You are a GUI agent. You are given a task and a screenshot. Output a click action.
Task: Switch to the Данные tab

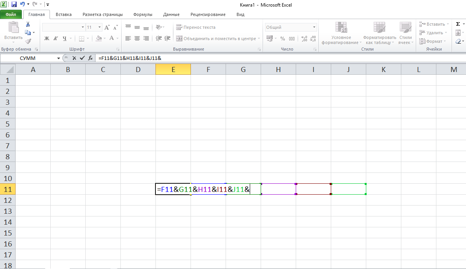tap(171, 14)
